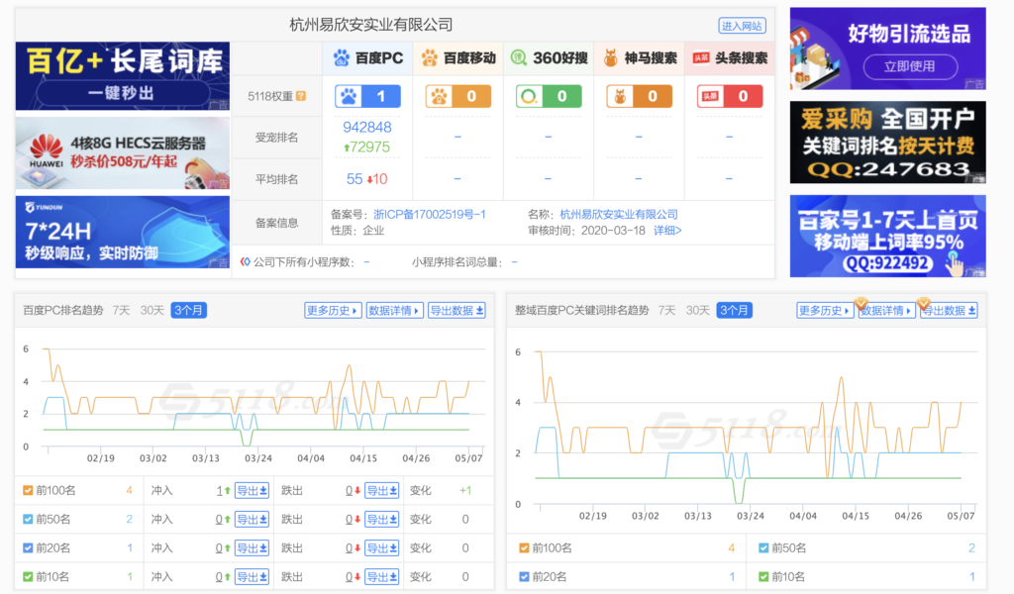The image size is (1014, 594).
Task: Click 导出数据 in the 整域 keyword trend panel
Action: (x=949, y=311)
